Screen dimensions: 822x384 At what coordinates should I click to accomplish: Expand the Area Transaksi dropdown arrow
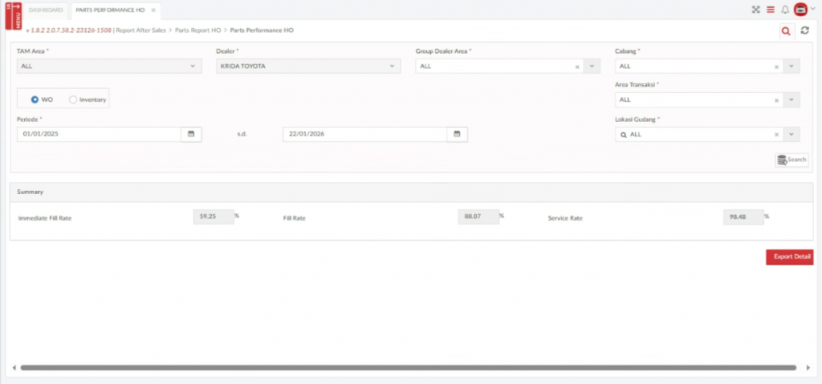pyautogui.click(x=792, y=100)
